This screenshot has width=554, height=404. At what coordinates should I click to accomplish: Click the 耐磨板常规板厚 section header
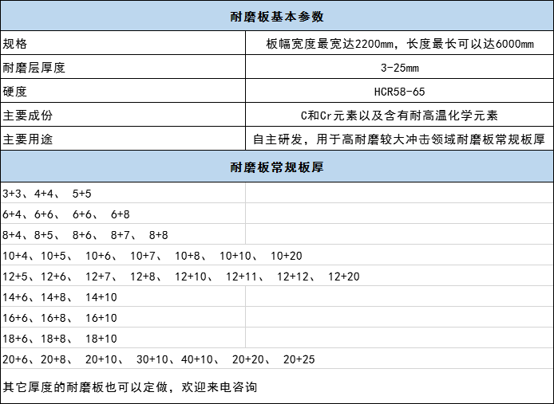tap(276, 167)
